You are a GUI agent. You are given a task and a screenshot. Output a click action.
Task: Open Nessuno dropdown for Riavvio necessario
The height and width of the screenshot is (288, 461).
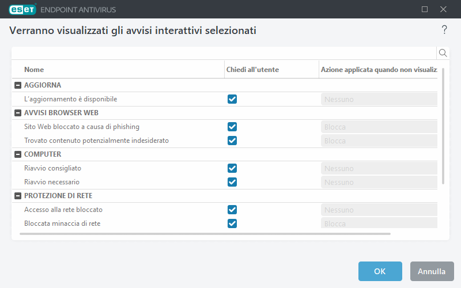pyautogui.click(x=379, y=182)
